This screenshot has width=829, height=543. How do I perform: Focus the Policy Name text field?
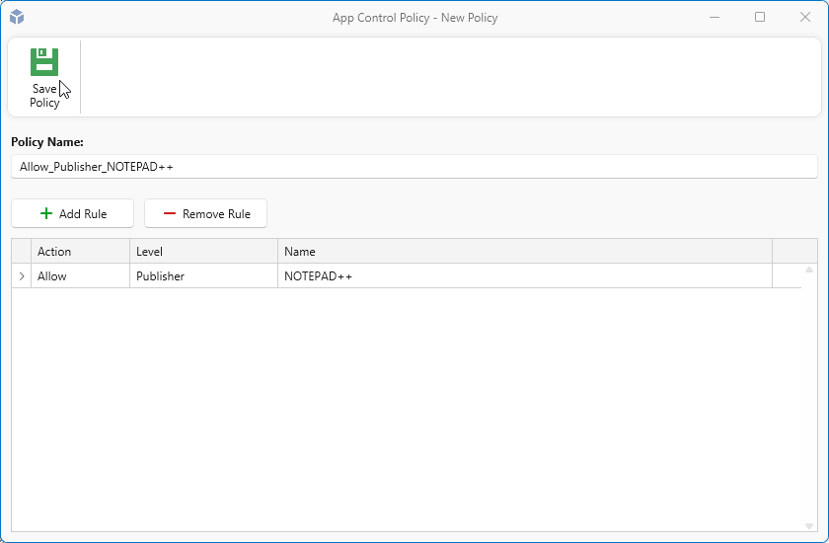pyautogui.click(x=414, y=167)
